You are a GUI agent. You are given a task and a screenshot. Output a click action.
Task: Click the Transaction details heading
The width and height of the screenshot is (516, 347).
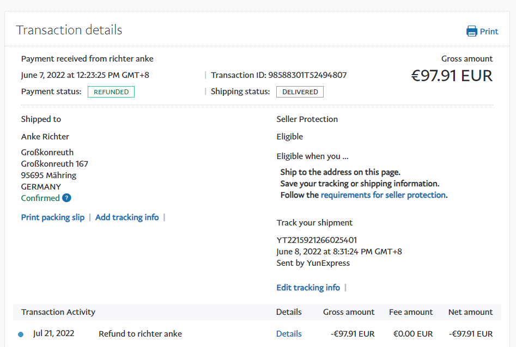[x=69, y=30]
